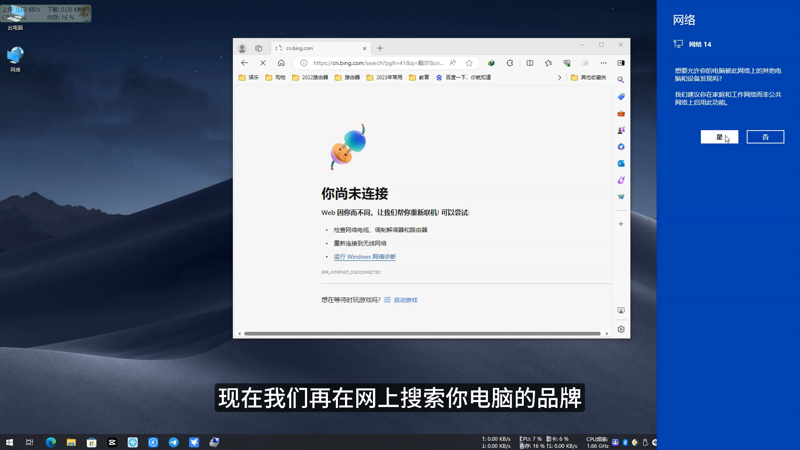This screenshot has width=800, height=450.
Task: Open Edge sidebar settings gear
Action: pos(621,329)
